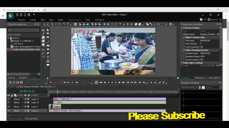Viewport: 229px width, 128px height.
Task: Collapse Object drawing duration group
Action: pyautogui.click(x=184, y=50)
